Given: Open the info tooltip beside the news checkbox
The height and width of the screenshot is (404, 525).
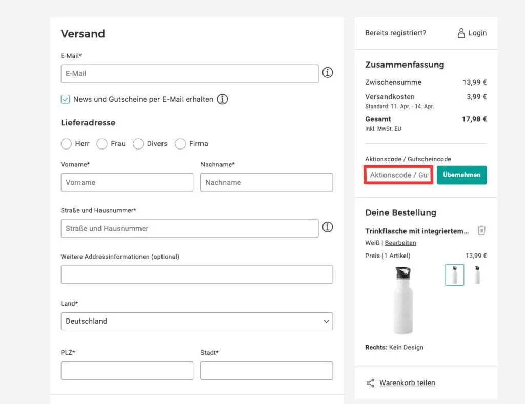Looking at the screenshot, I should point(222,99).
